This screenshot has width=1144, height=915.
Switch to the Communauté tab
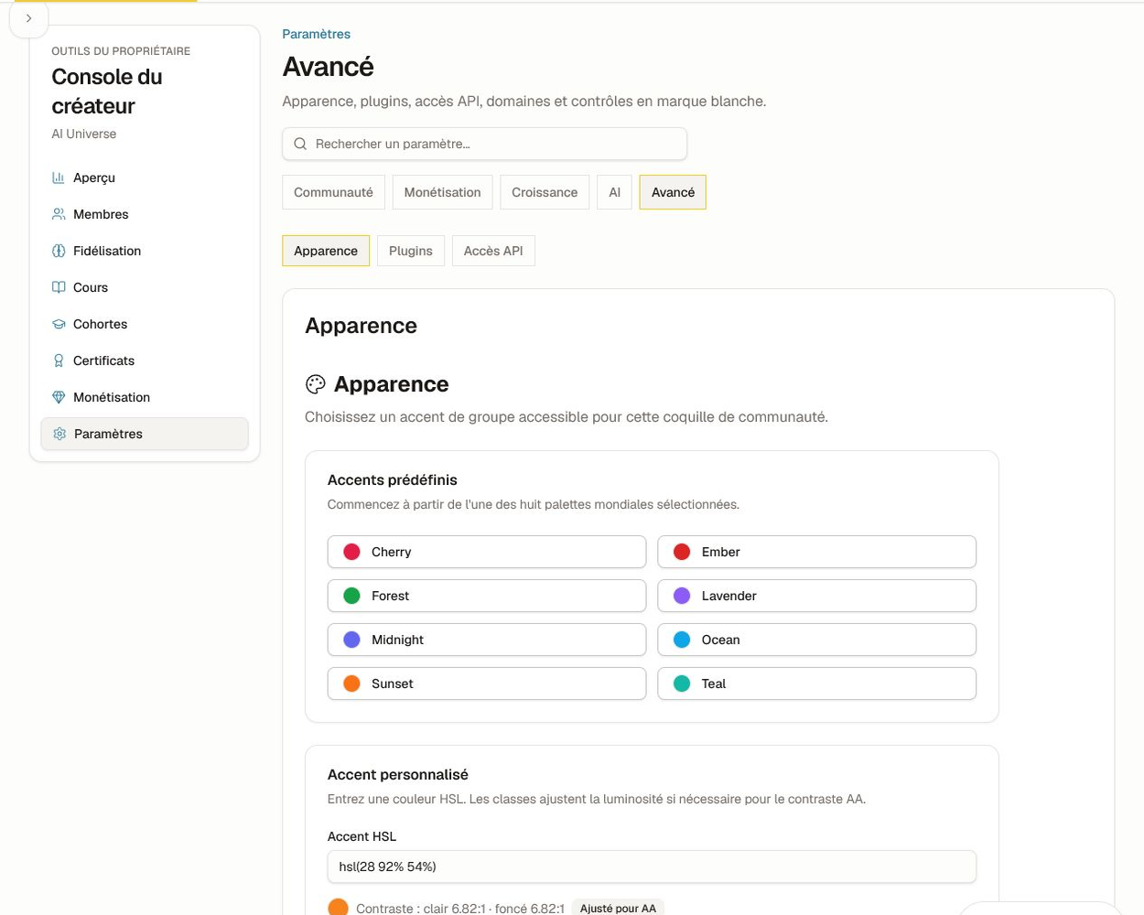click(333, 192)
